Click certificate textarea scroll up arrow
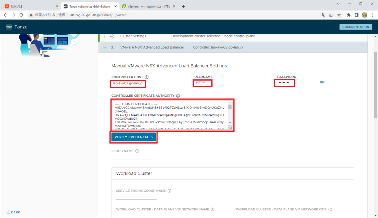This screenshot has width=378, height=218. coord(230,103)
